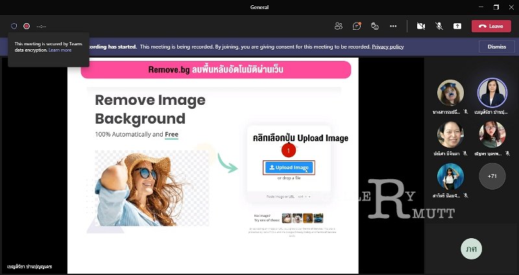
Task: Show the participants panel
Action: [x=338, y=26]
